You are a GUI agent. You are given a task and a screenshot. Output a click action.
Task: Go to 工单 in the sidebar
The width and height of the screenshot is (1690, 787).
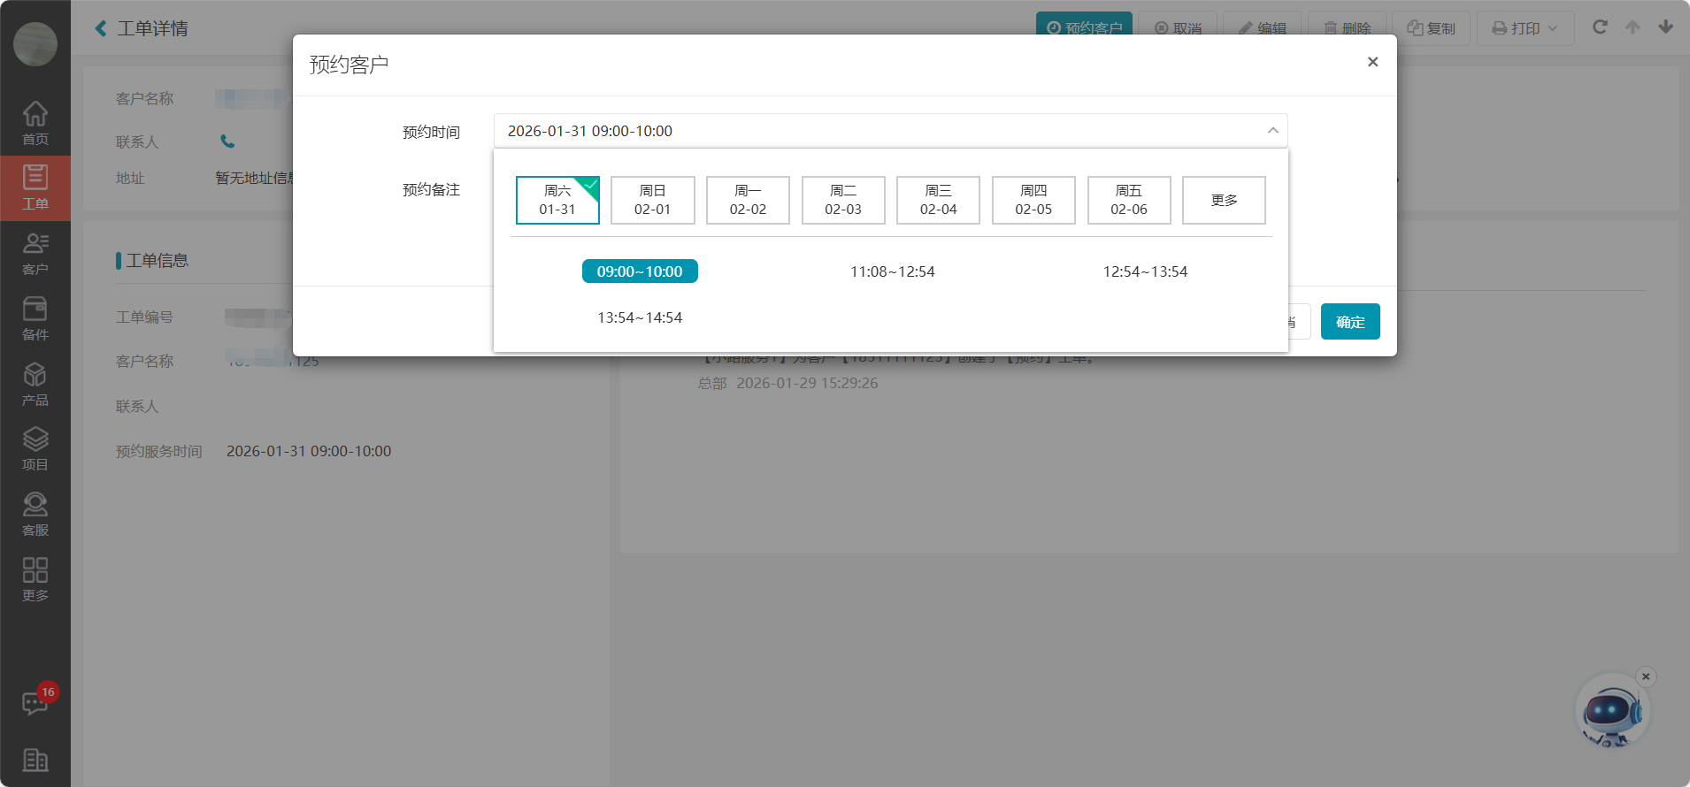coord(35,187)
